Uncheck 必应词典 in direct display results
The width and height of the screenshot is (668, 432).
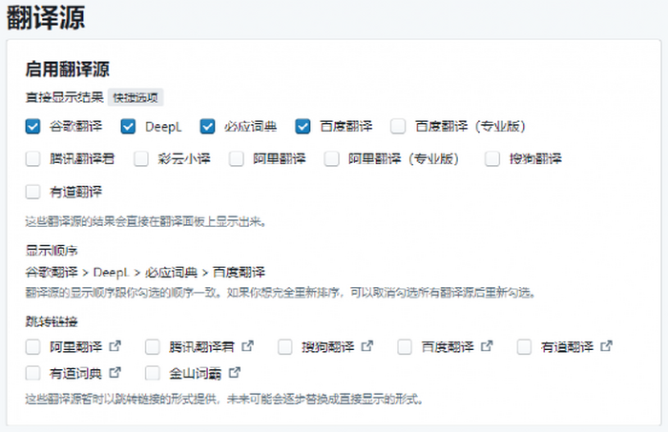pos(208,126)
